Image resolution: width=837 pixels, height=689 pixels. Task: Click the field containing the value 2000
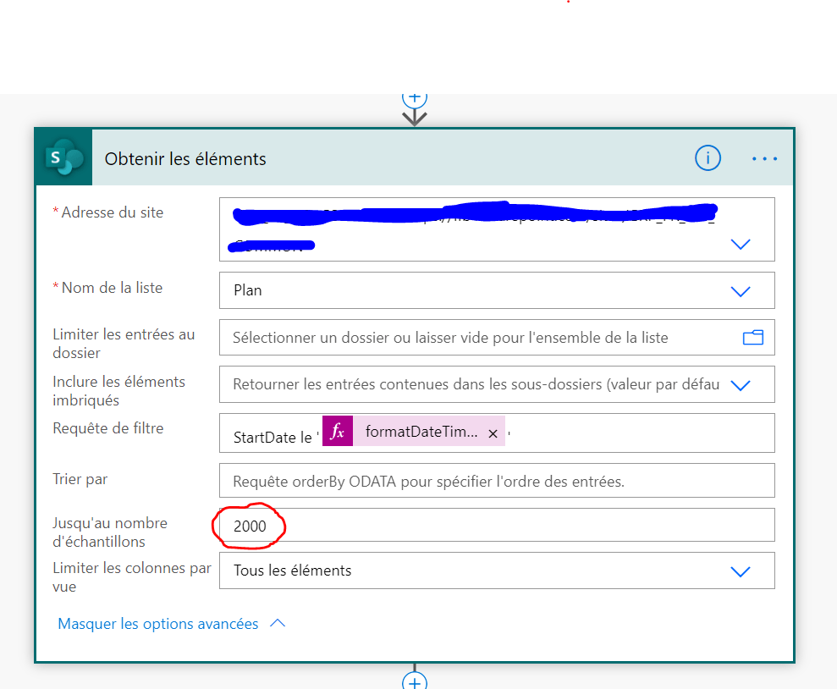pos(496,526)
